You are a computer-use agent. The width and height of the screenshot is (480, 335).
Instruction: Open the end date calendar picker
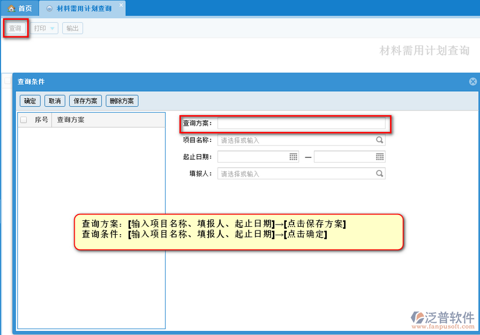click(380, 157)
